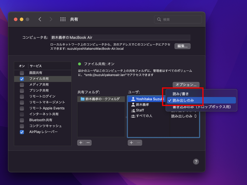Screen dimensions: 247x185
Task: Remove user with the minus button
Action: point(138,142)
